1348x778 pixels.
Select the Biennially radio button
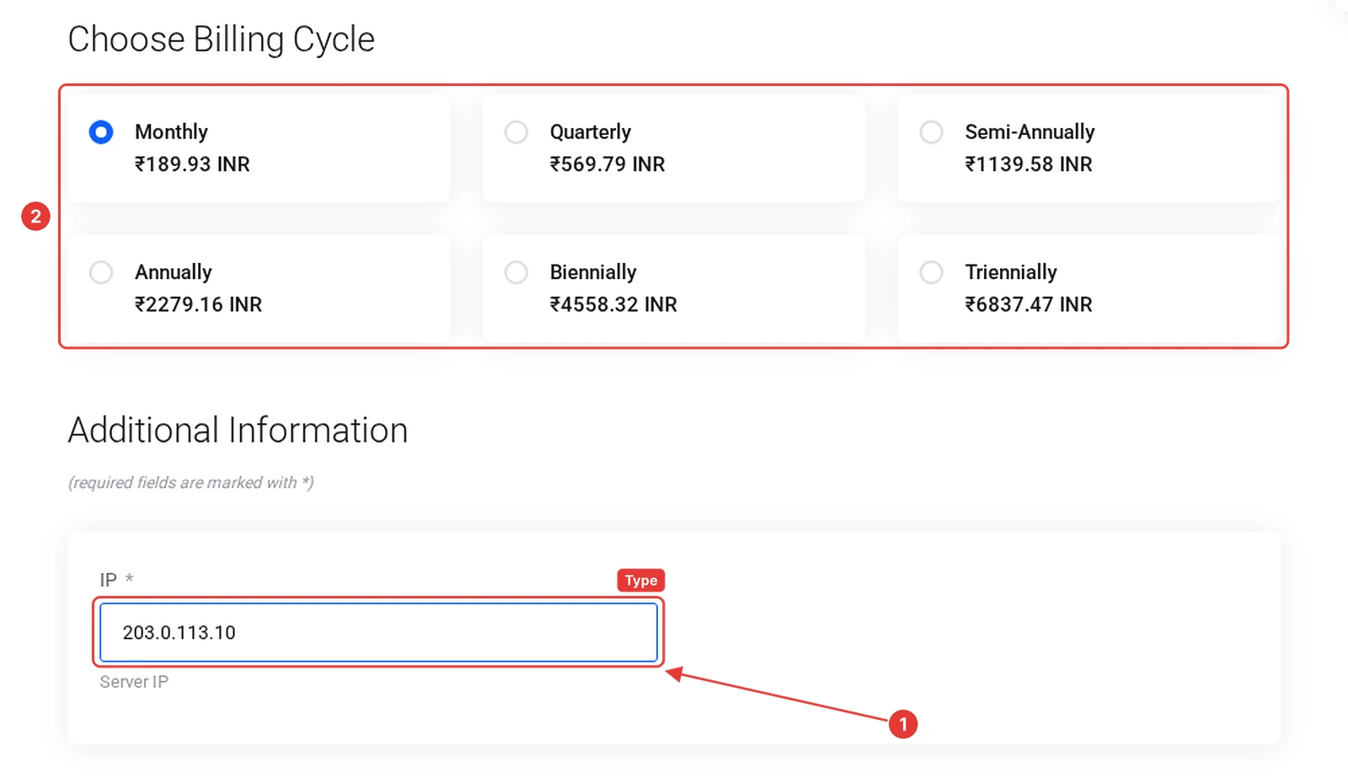(x=516, y=272)
